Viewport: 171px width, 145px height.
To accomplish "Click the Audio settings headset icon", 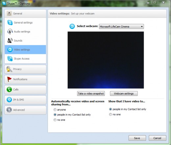I will tap(10, 31).
